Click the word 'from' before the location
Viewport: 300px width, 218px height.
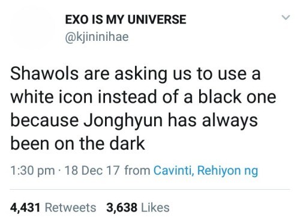pyautogui.click(x=137, y=171)
